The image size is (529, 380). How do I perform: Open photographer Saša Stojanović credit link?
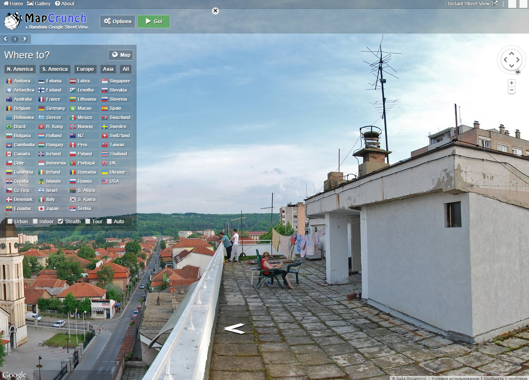click(409, 378)
